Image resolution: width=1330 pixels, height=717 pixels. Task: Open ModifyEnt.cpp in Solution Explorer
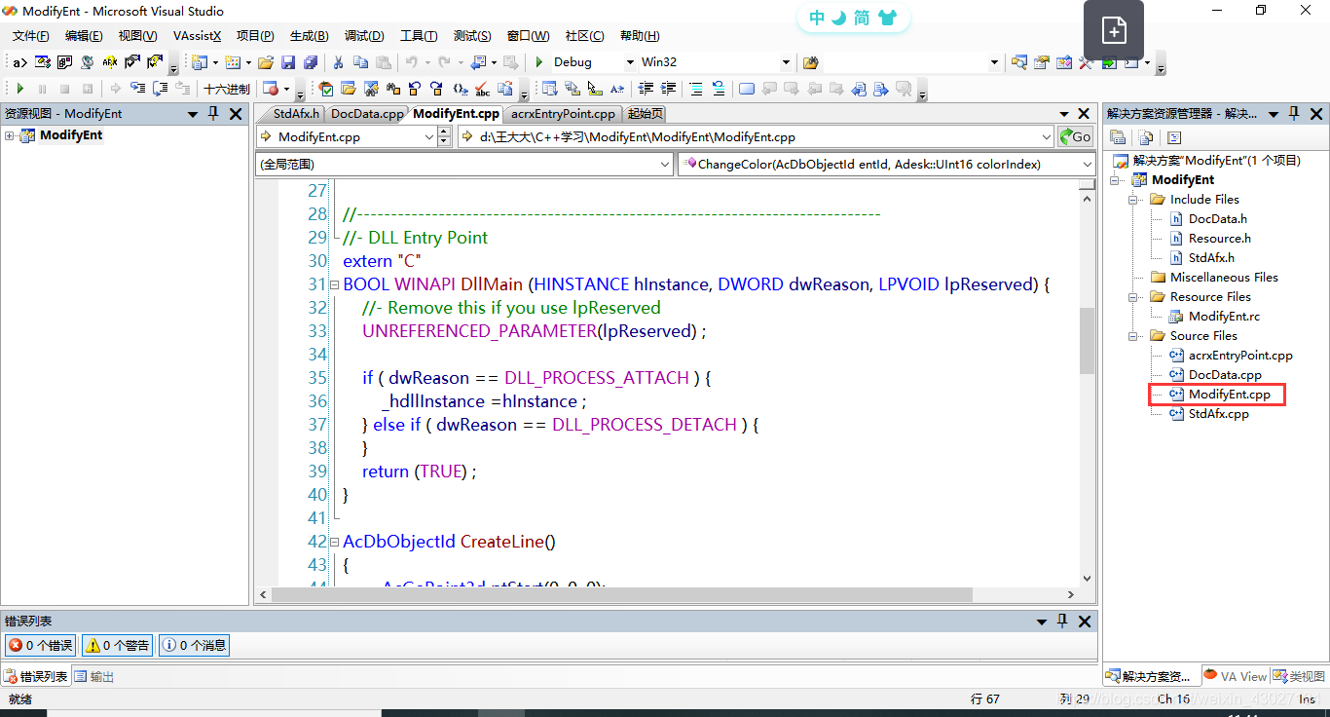[1229, 395]
